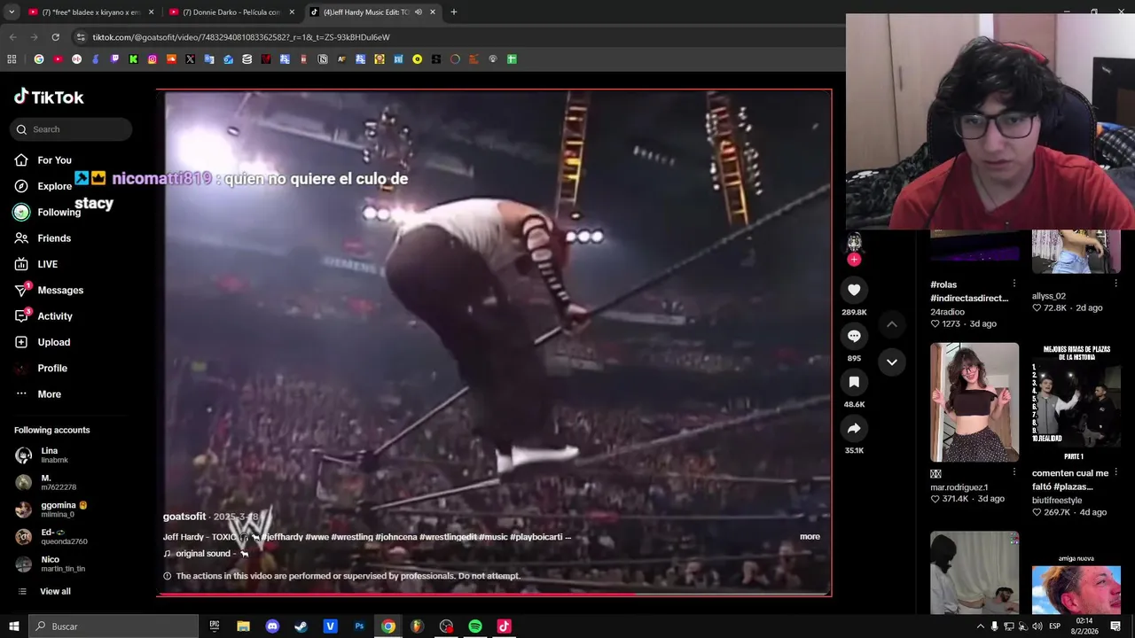Image resolution: width=1135 pixels, height=638 pixels.
Task: Open options menu for 24radioo video
Action: 1014,284
